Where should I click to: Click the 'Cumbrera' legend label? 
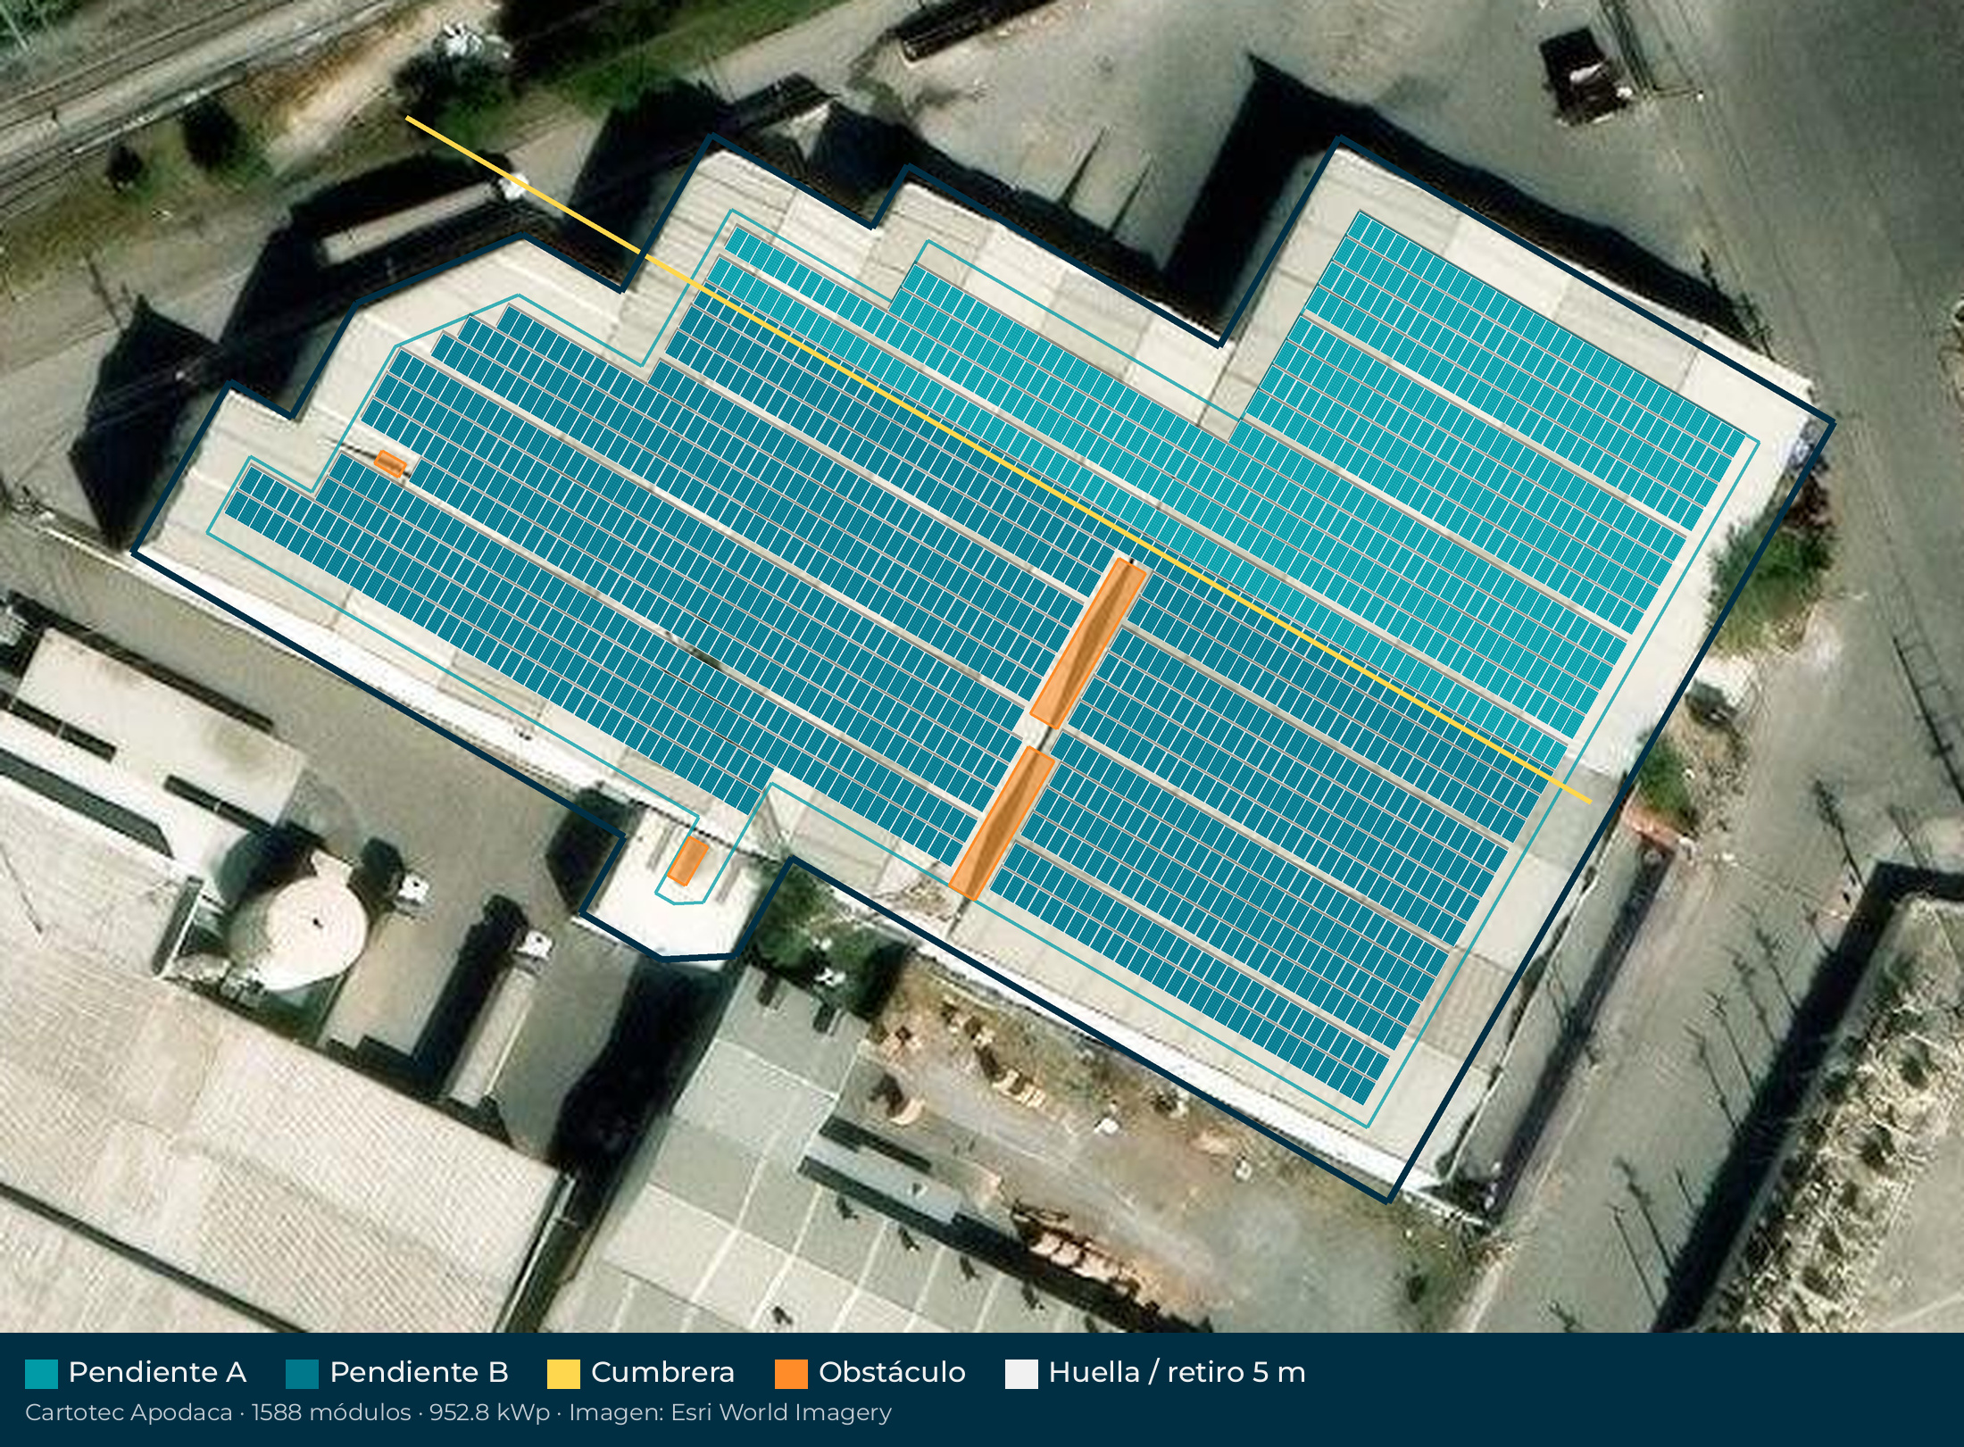pos(662,1372)
